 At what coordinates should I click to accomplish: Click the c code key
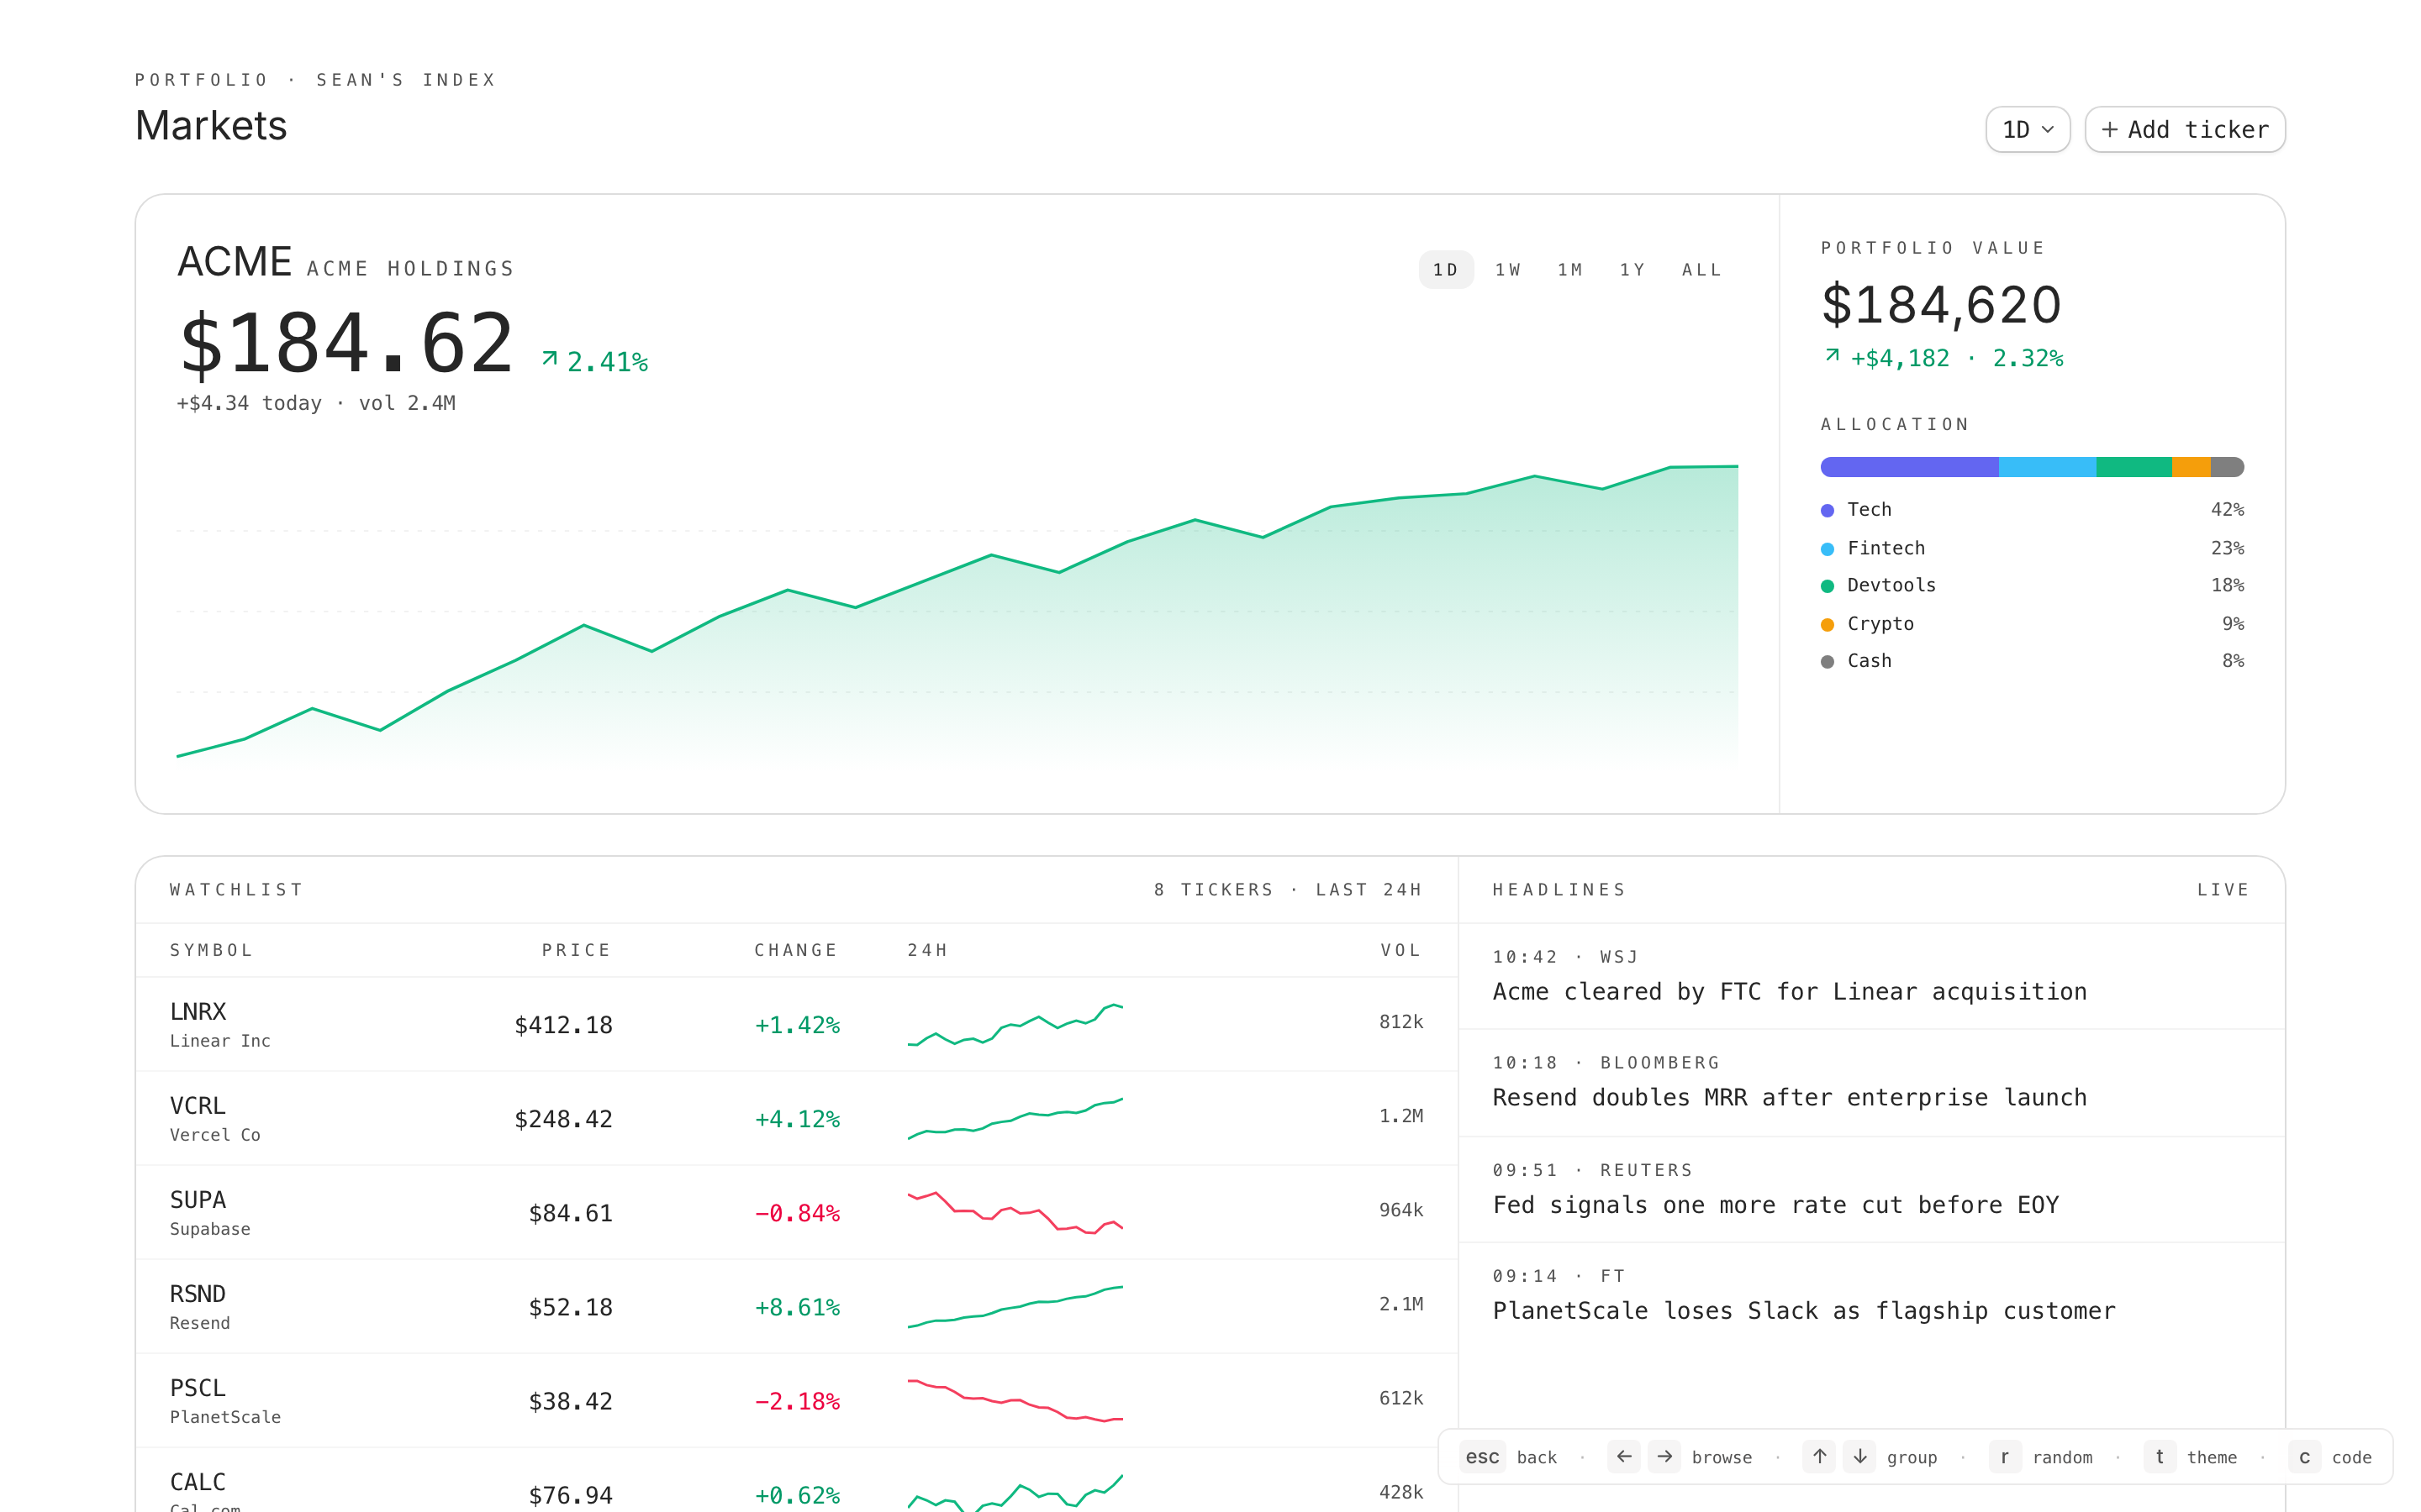click(x=2304, y=1457)
